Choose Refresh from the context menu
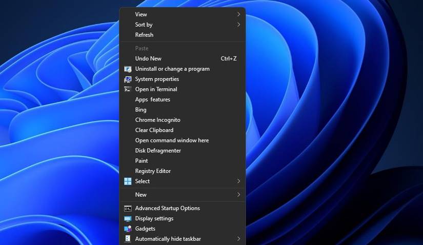The height and width of the screenshot is (245, 423). click(x=183, y=35)
